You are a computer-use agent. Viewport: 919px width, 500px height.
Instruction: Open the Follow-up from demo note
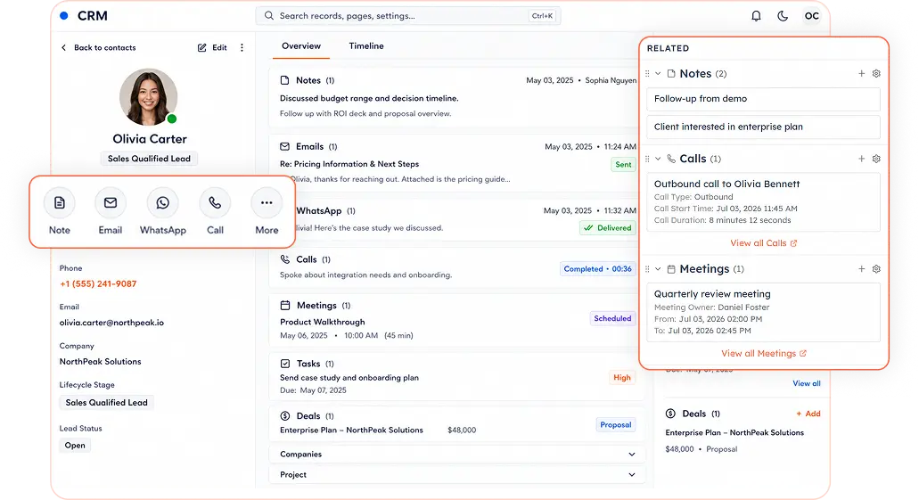tap(763, 99)
